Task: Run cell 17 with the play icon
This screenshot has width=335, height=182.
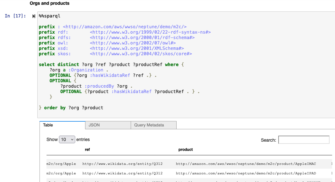Action: pos(33,16)
